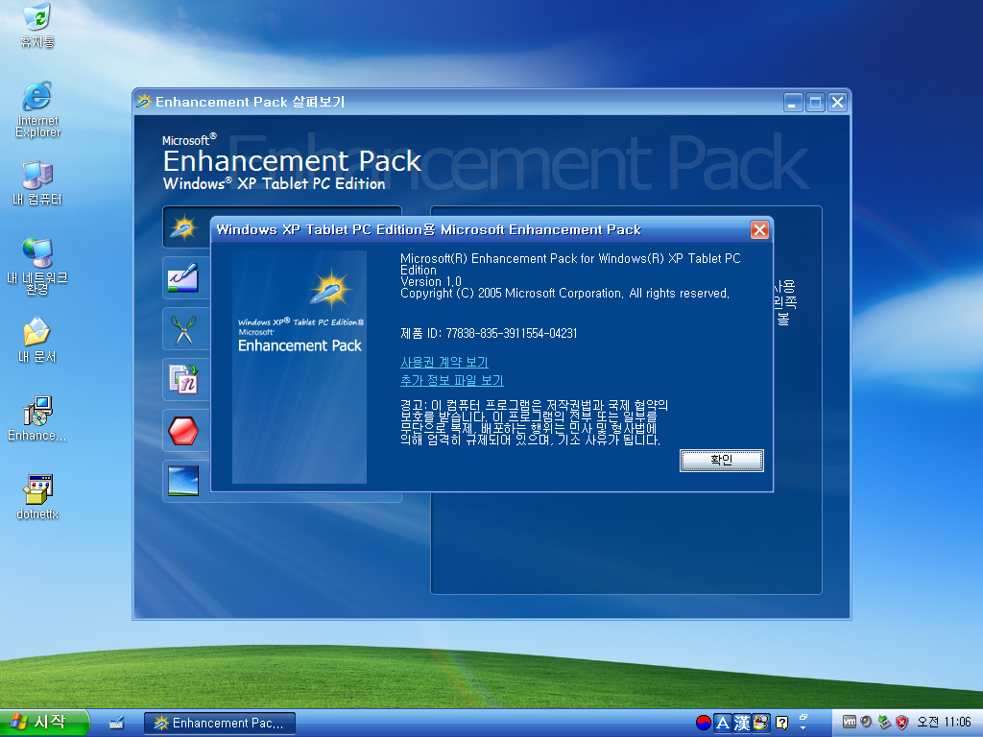The width and height of the screenshot is (983, 737).
Task: Click the Enhancement Pack box art image
Action: (300, 367)
